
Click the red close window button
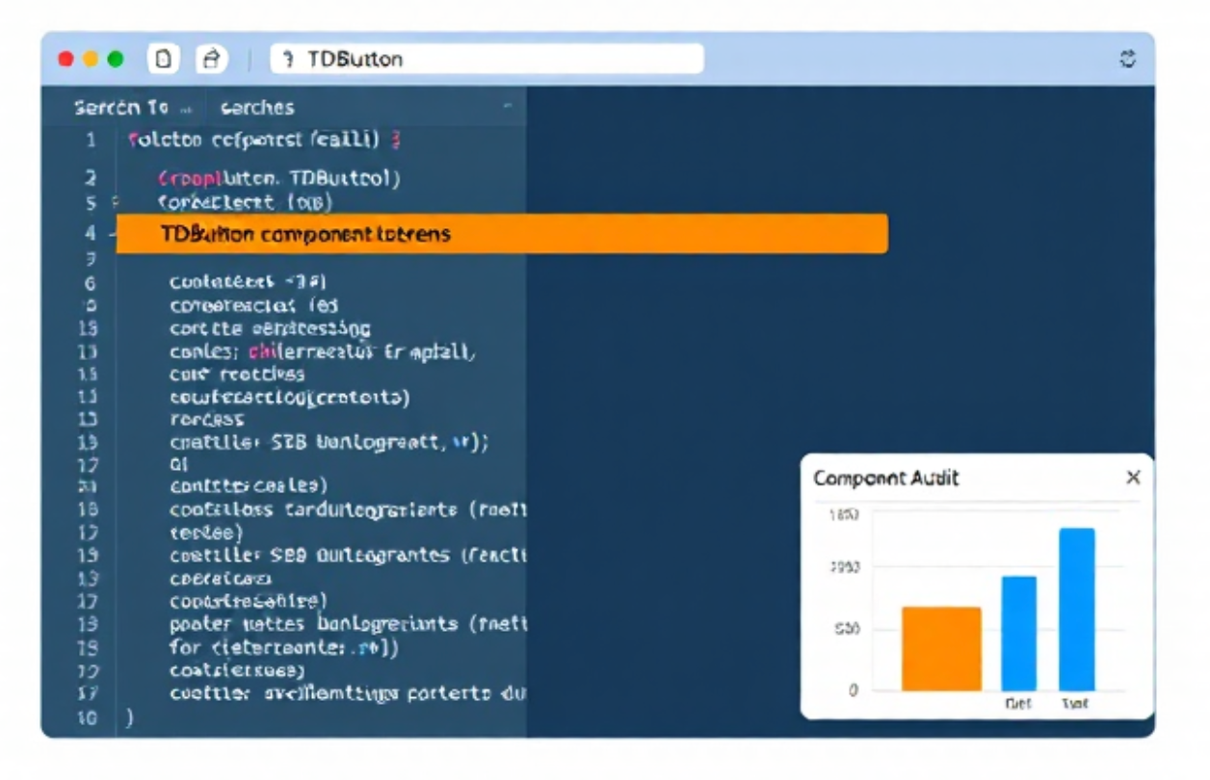tap(66, 59)
